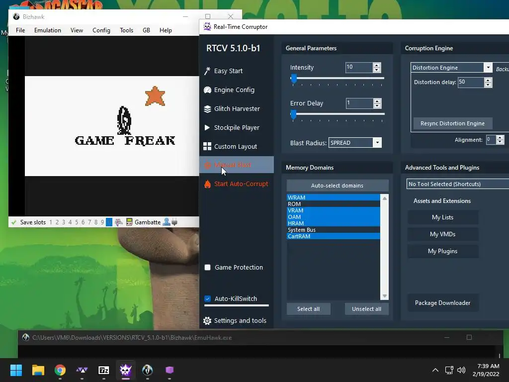509x382 pixels.
Task: Toggle HRAM memory domain
Action: tap(333, 223)
